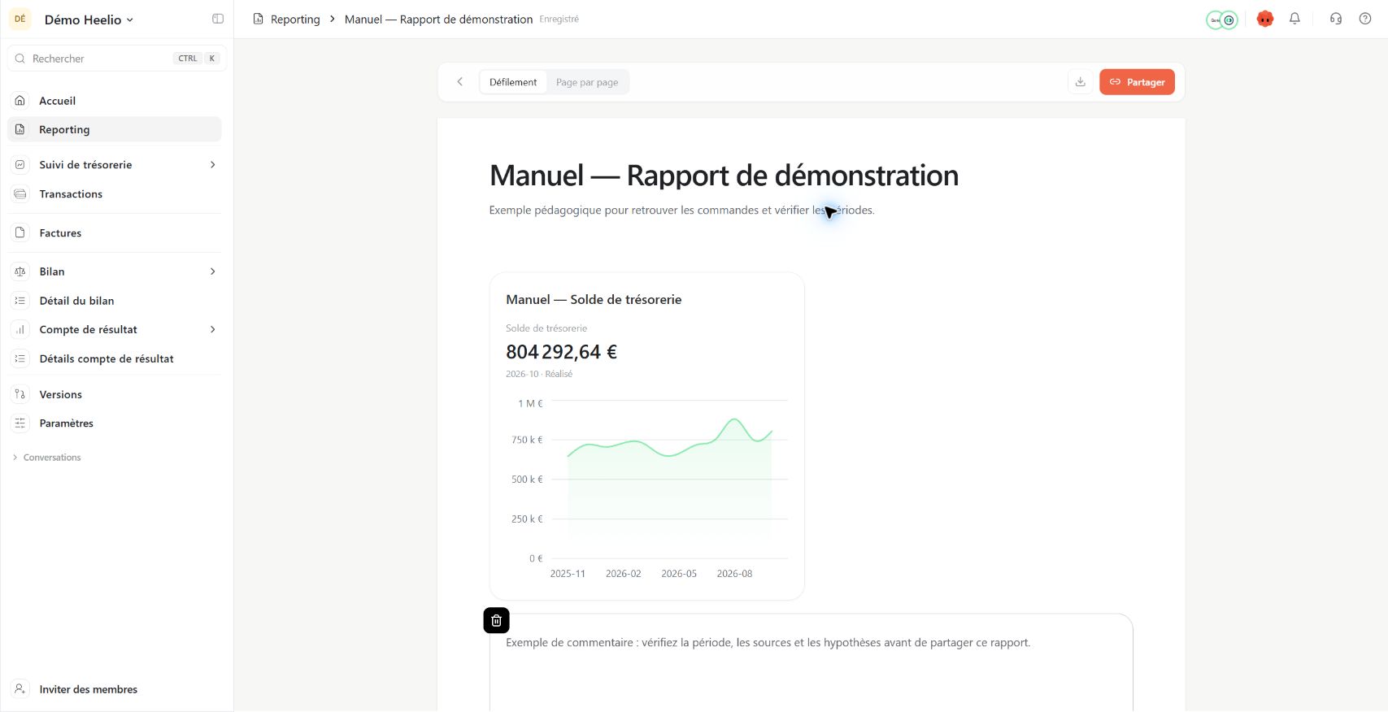Click the Rechercher search field
This screenshot has height=712, width=1388.
(x=116, y=59)
